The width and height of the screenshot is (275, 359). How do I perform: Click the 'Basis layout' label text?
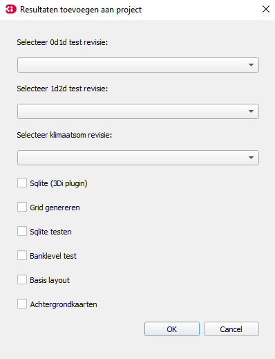(50, 280)
